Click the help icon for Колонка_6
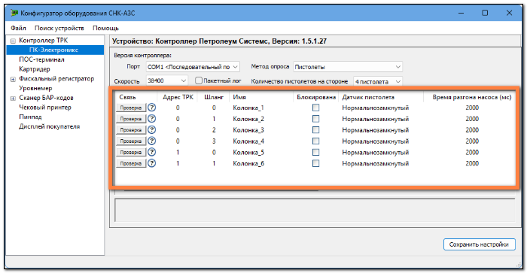This screenshot has height=273, width=527. [x=152, y=163]
